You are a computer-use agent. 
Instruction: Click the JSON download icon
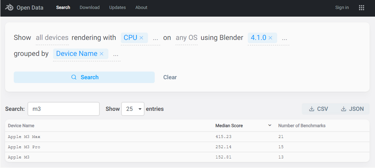[343, 109]
